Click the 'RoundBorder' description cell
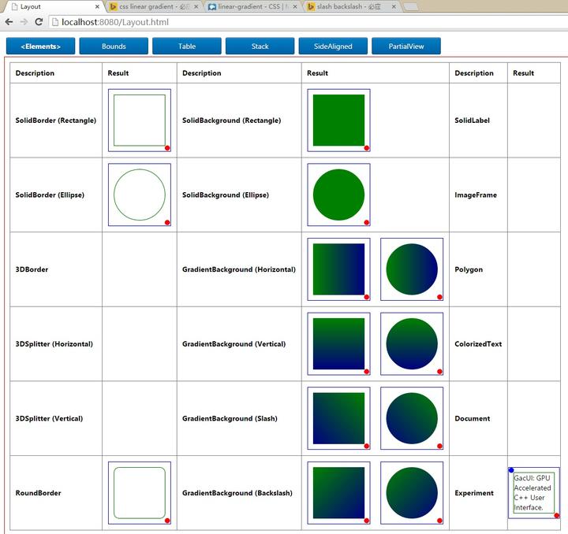The width and height of the screenshot is (568, 534). point(56,493)
